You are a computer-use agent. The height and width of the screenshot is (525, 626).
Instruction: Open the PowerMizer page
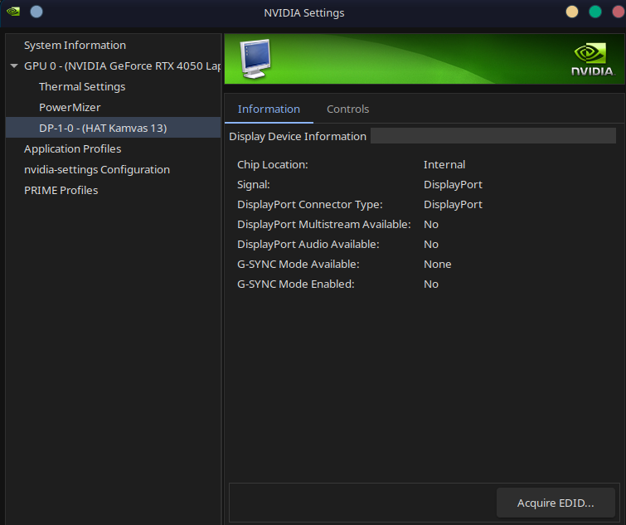(70, 108)
